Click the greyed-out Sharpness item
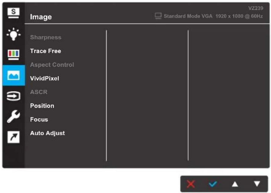The height and width of the screenshot is (193, 271). [x=46, y=37]
